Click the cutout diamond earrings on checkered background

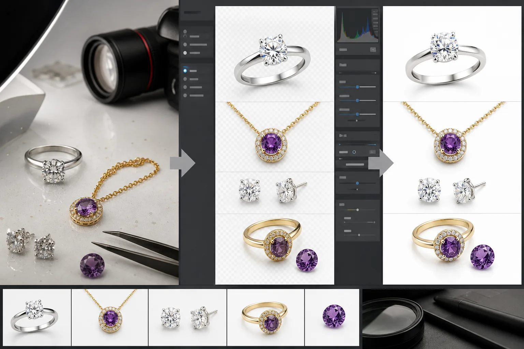click(272, 191)
